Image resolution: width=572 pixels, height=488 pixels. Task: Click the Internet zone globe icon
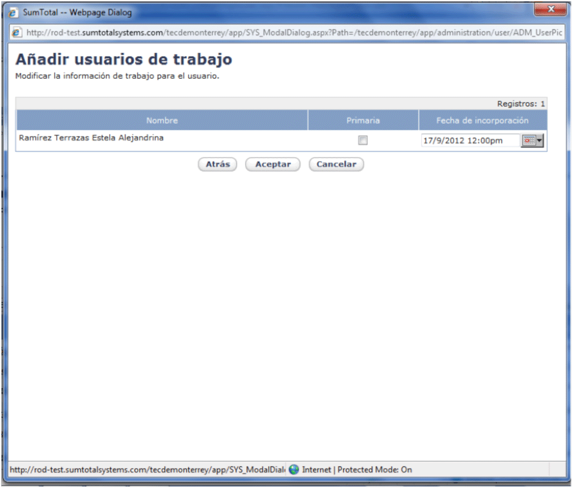(293, 470)
